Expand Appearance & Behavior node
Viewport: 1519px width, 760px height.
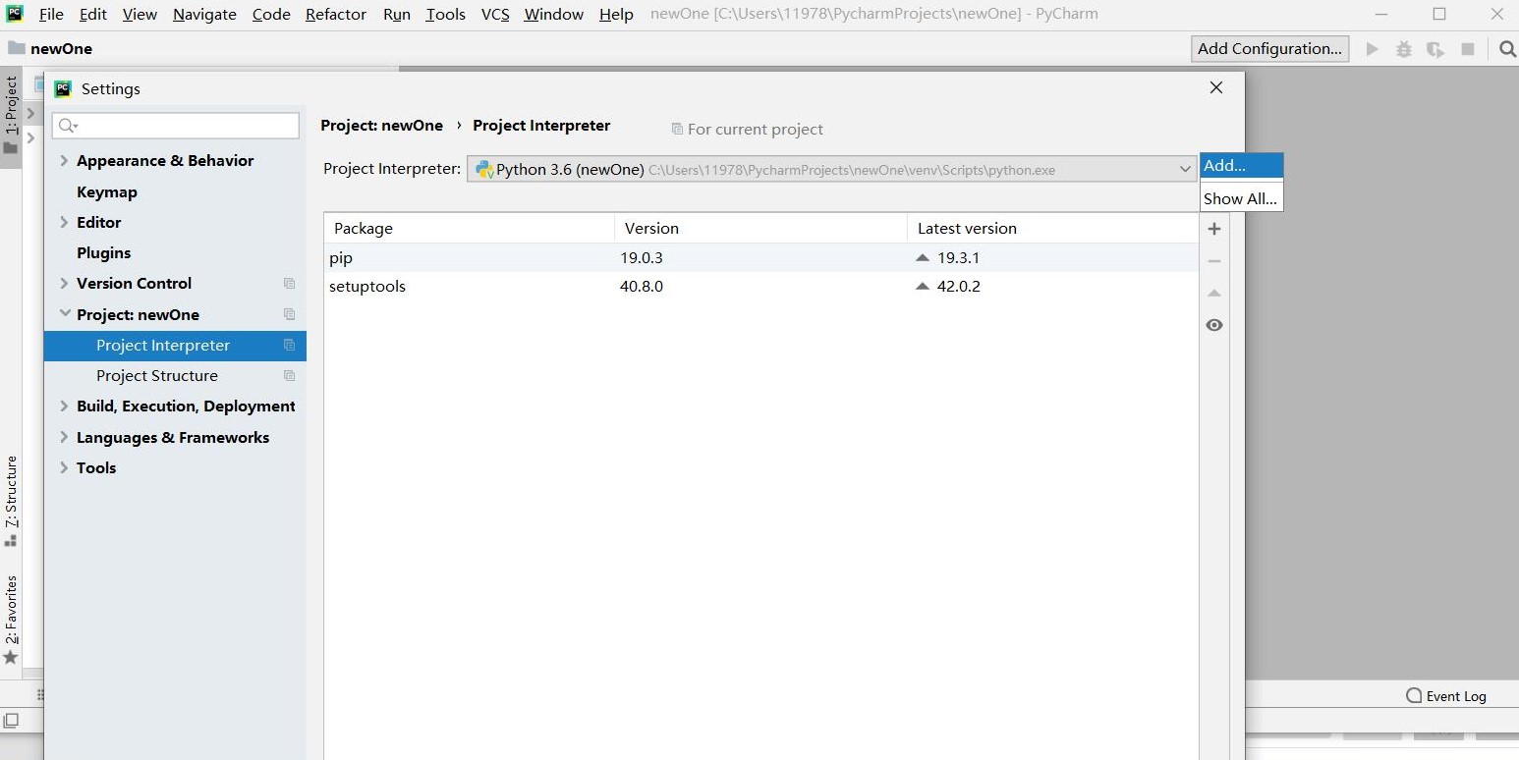(64, 161)
